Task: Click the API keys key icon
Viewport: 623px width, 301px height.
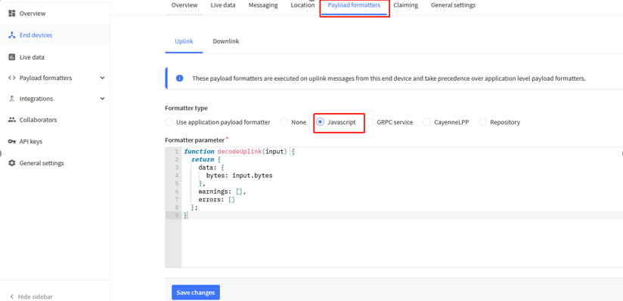Action: [11, 142]
